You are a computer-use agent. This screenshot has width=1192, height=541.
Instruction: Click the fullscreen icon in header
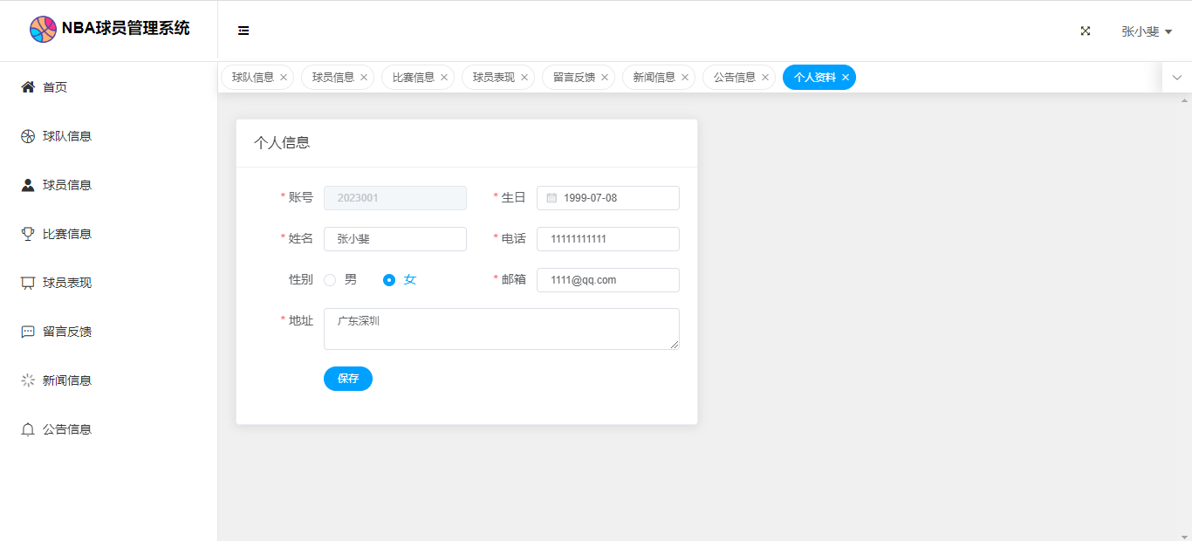click(x=1086, y=31)
